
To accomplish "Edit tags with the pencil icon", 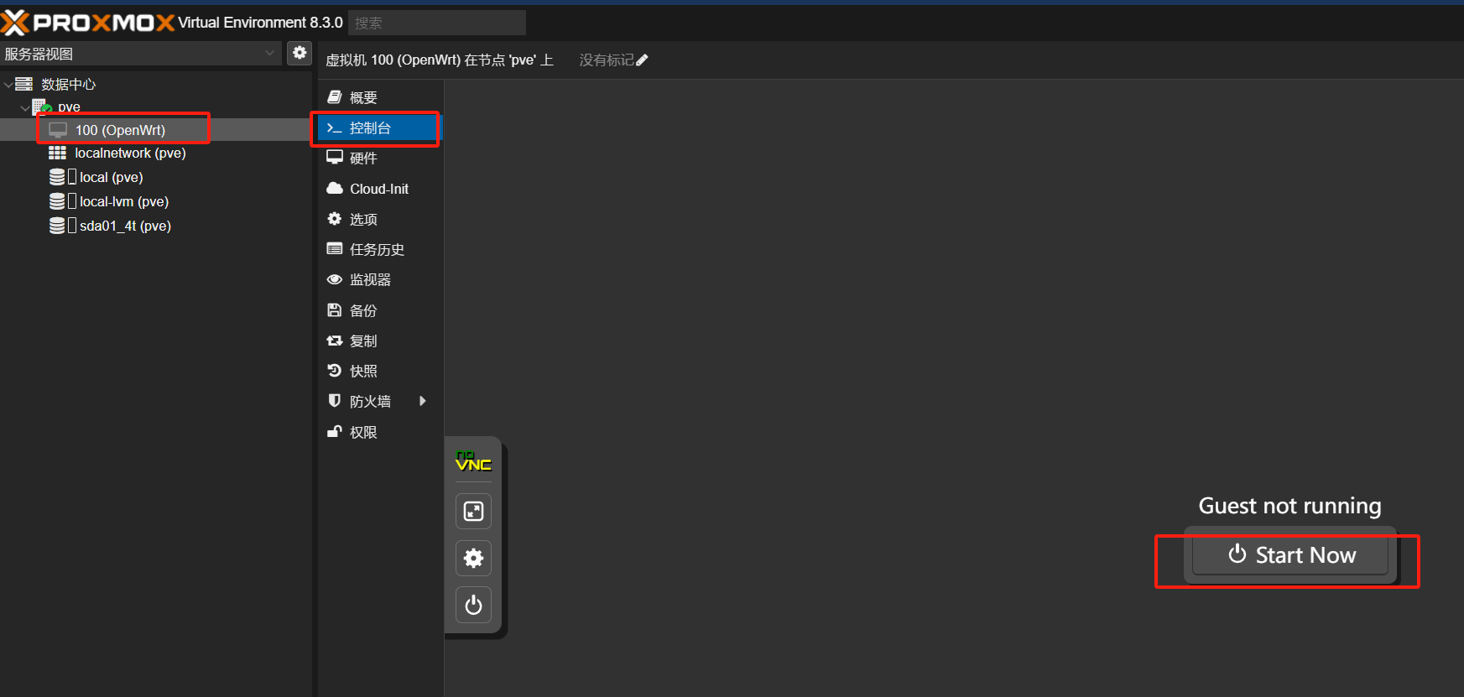I will (643, 60).
